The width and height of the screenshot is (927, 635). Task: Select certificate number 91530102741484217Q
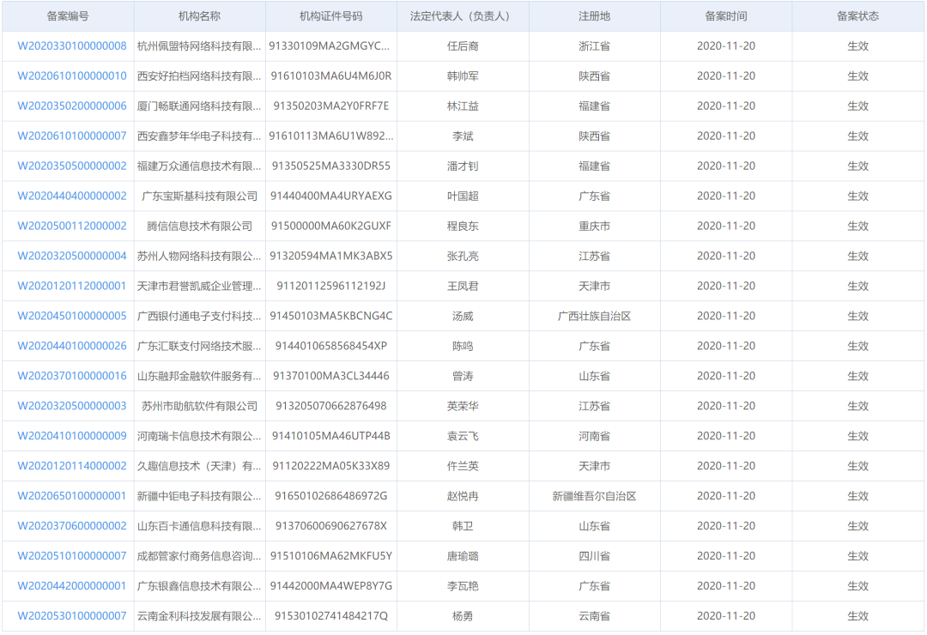[331, 616]
